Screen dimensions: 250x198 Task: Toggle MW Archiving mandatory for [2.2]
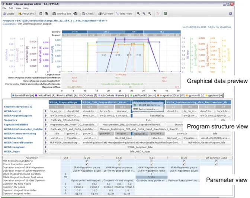[87, 161]
